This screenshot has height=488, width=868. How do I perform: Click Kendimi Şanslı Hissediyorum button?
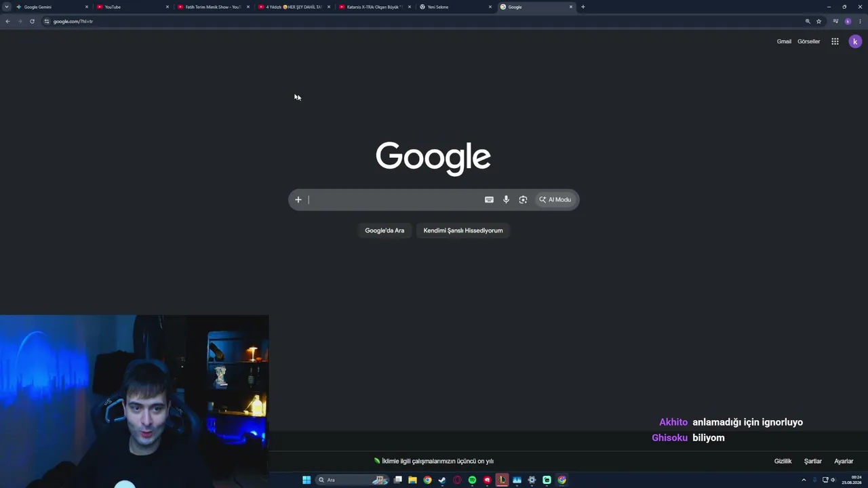tap(463, 230)
